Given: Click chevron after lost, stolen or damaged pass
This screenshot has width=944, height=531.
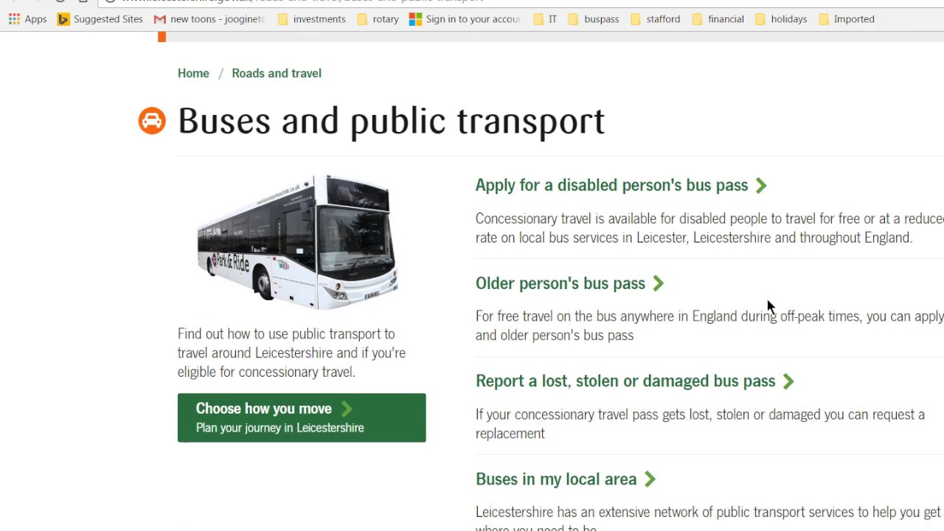Looking at the screenshot, I should point(788,381).
